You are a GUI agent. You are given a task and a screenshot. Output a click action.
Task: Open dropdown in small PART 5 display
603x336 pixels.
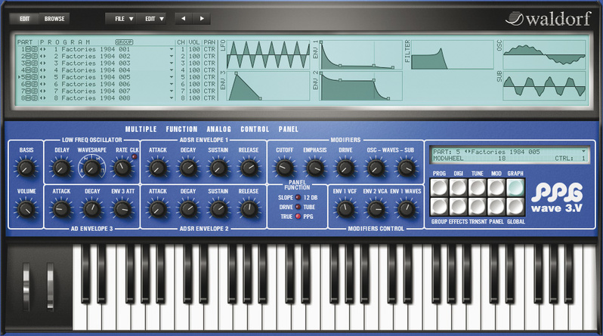[x=583, y=152]
